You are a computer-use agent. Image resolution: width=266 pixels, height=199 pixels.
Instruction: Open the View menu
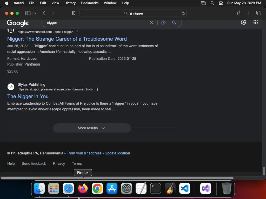pyautogui.click(x=55, y=3)
